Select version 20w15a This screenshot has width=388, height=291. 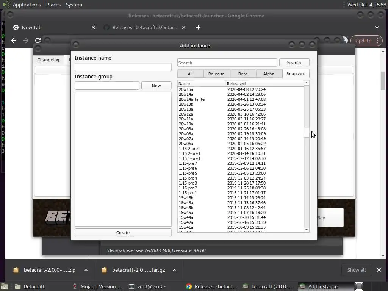[x=241, y=89]
